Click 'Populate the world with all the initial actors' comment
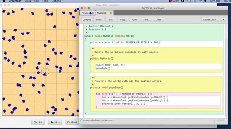 tap(128, 81)
